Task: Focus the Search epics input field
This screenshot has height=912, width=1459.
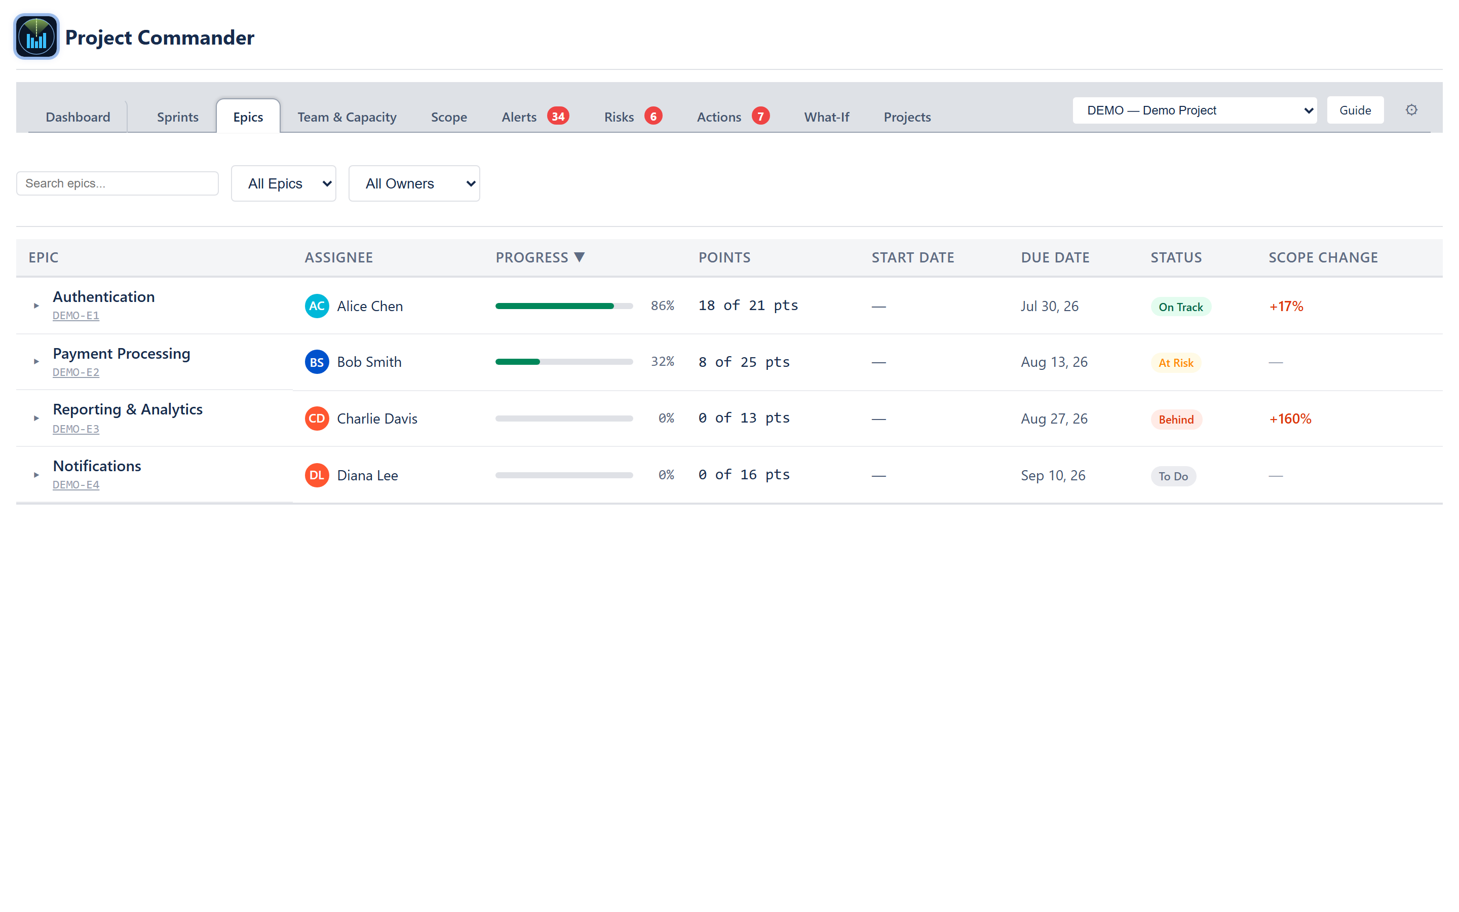Action: (117, 183)
